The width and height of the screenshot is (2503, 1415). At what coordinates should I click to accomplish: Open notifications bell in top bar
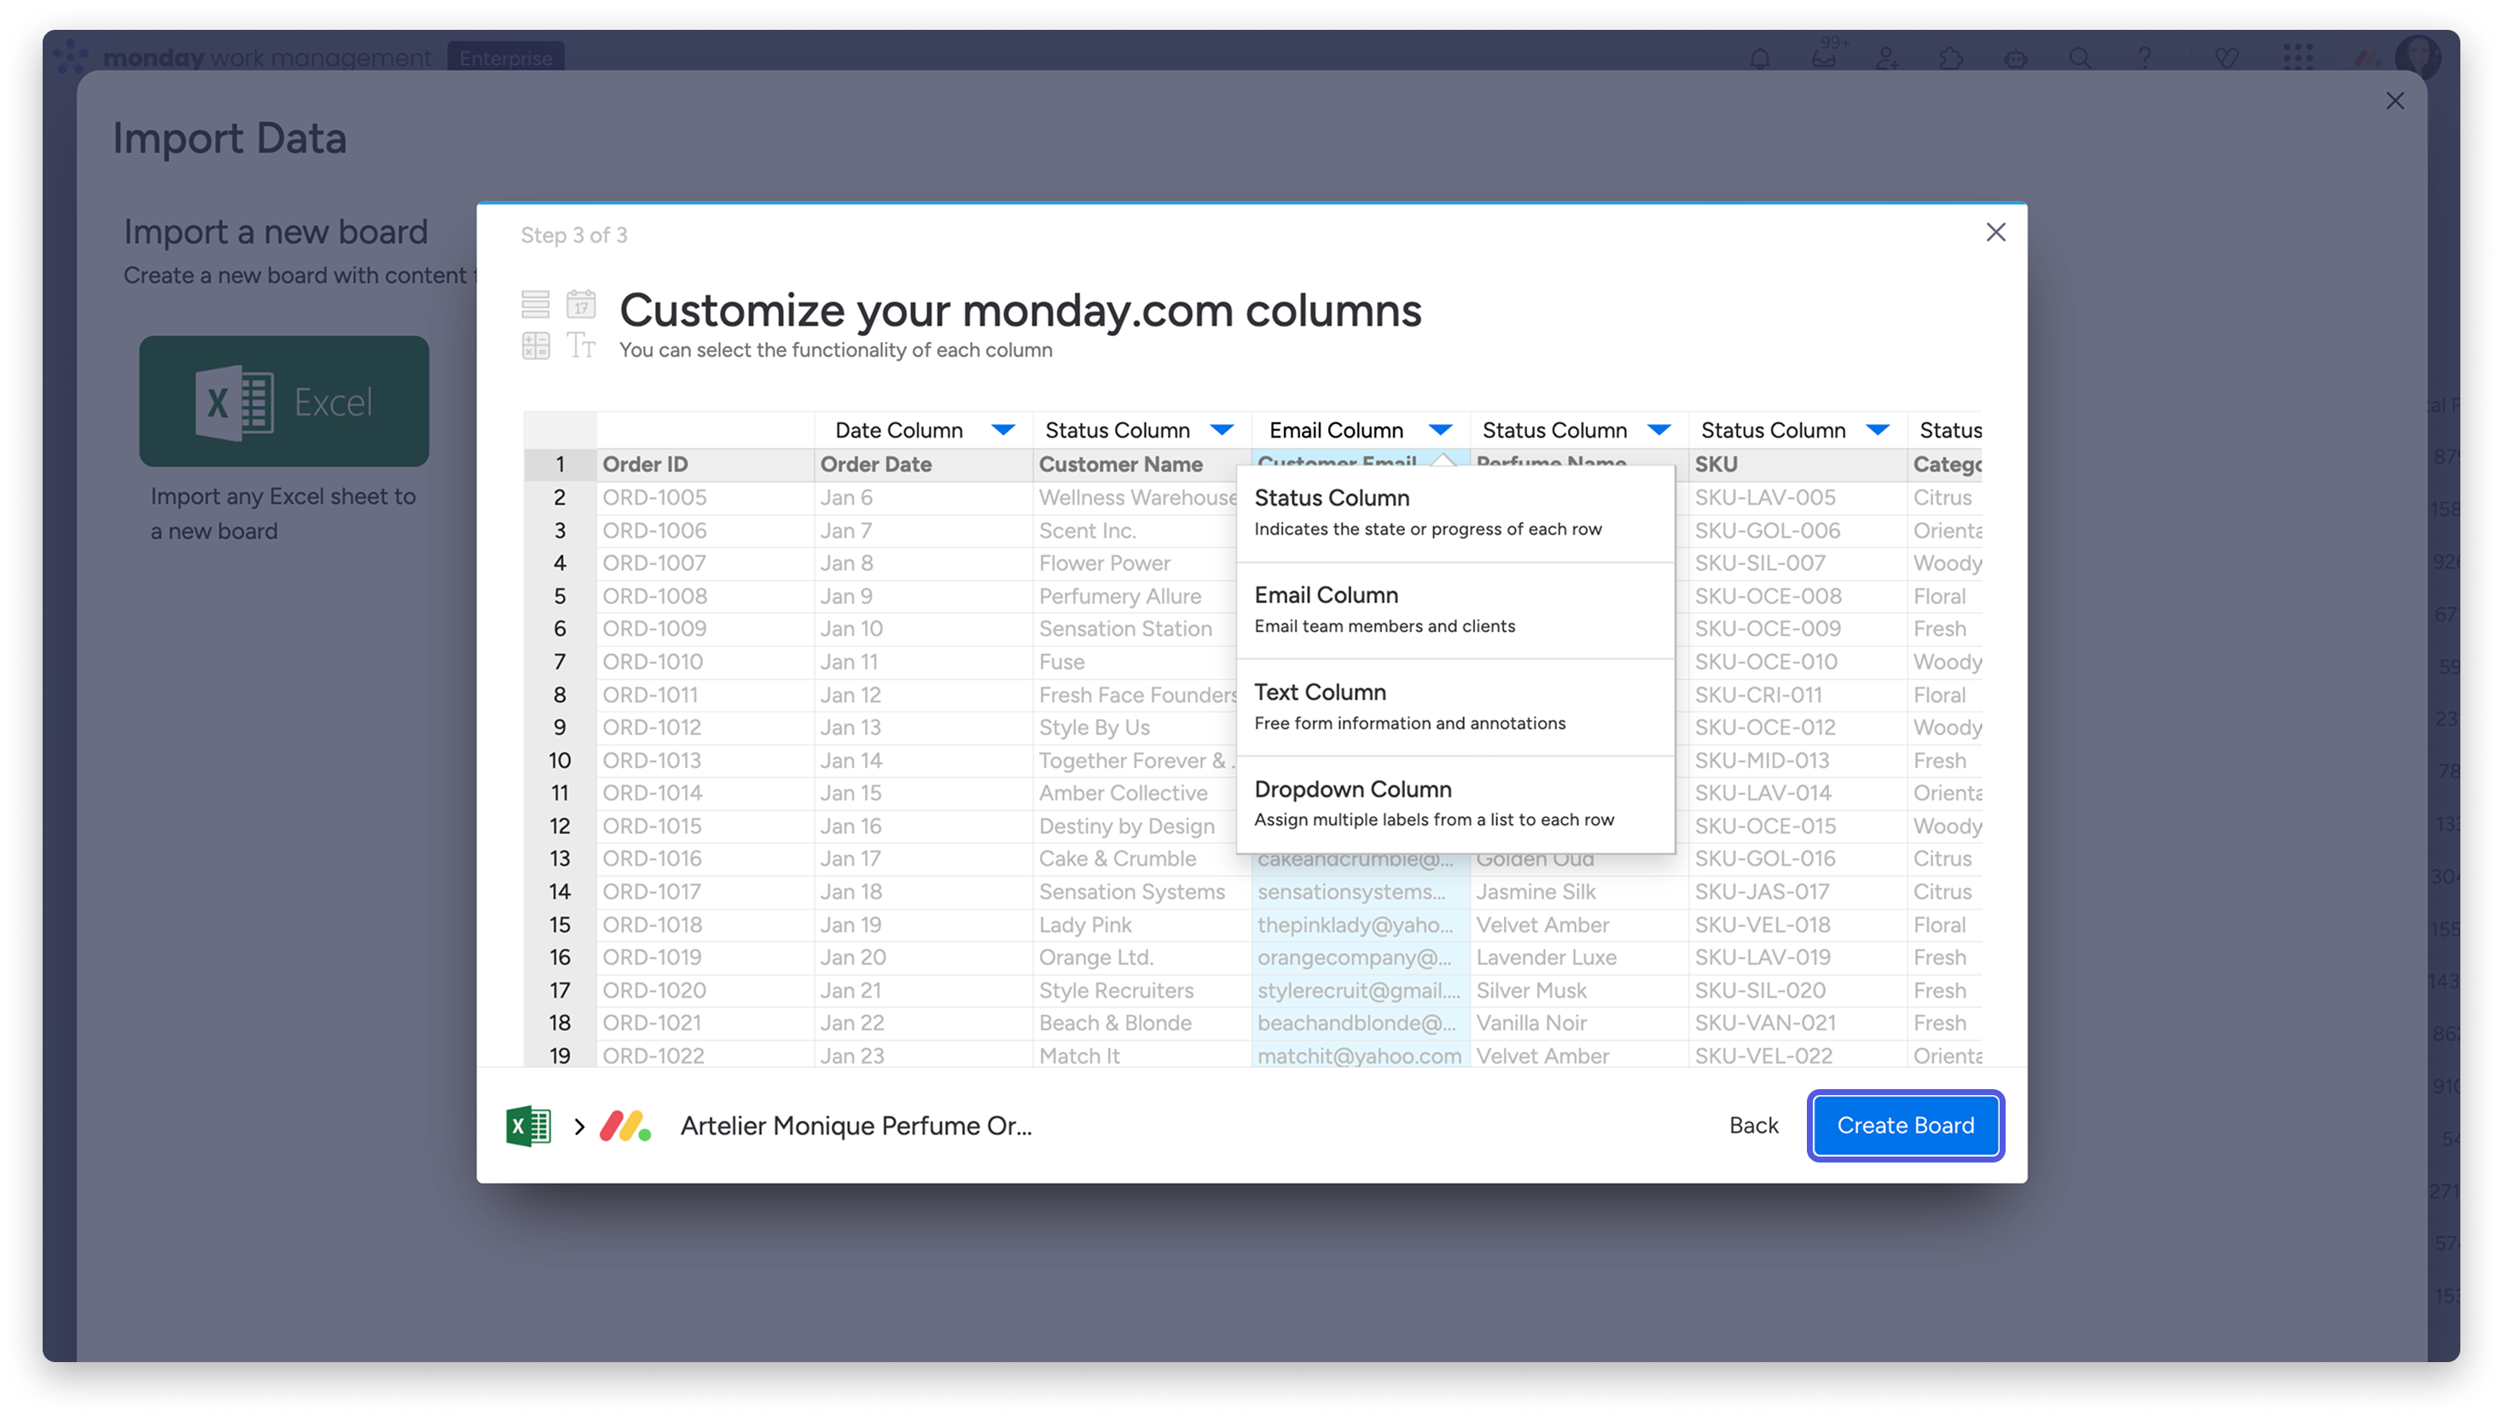1759,58
